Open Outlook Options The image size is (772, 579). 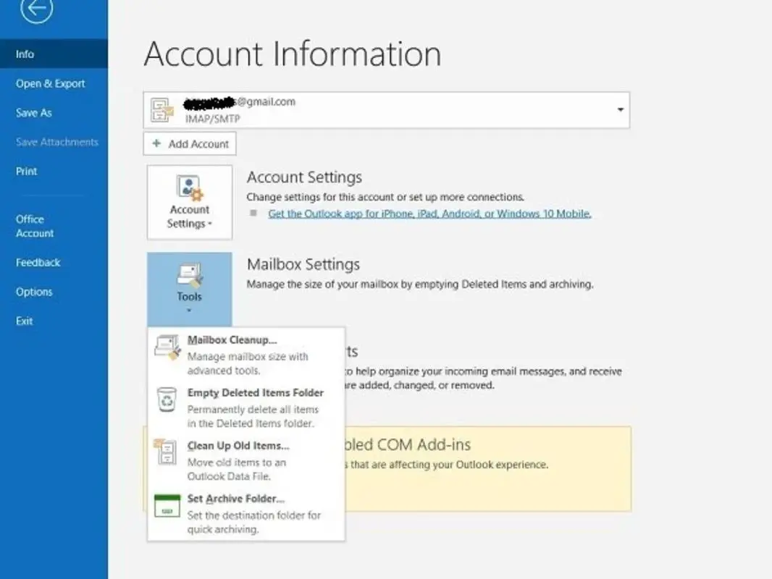[x=34, y=292]
